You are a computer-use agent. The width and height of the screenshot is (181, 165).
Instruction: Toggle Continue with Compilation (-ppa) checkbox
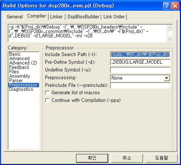47,100
